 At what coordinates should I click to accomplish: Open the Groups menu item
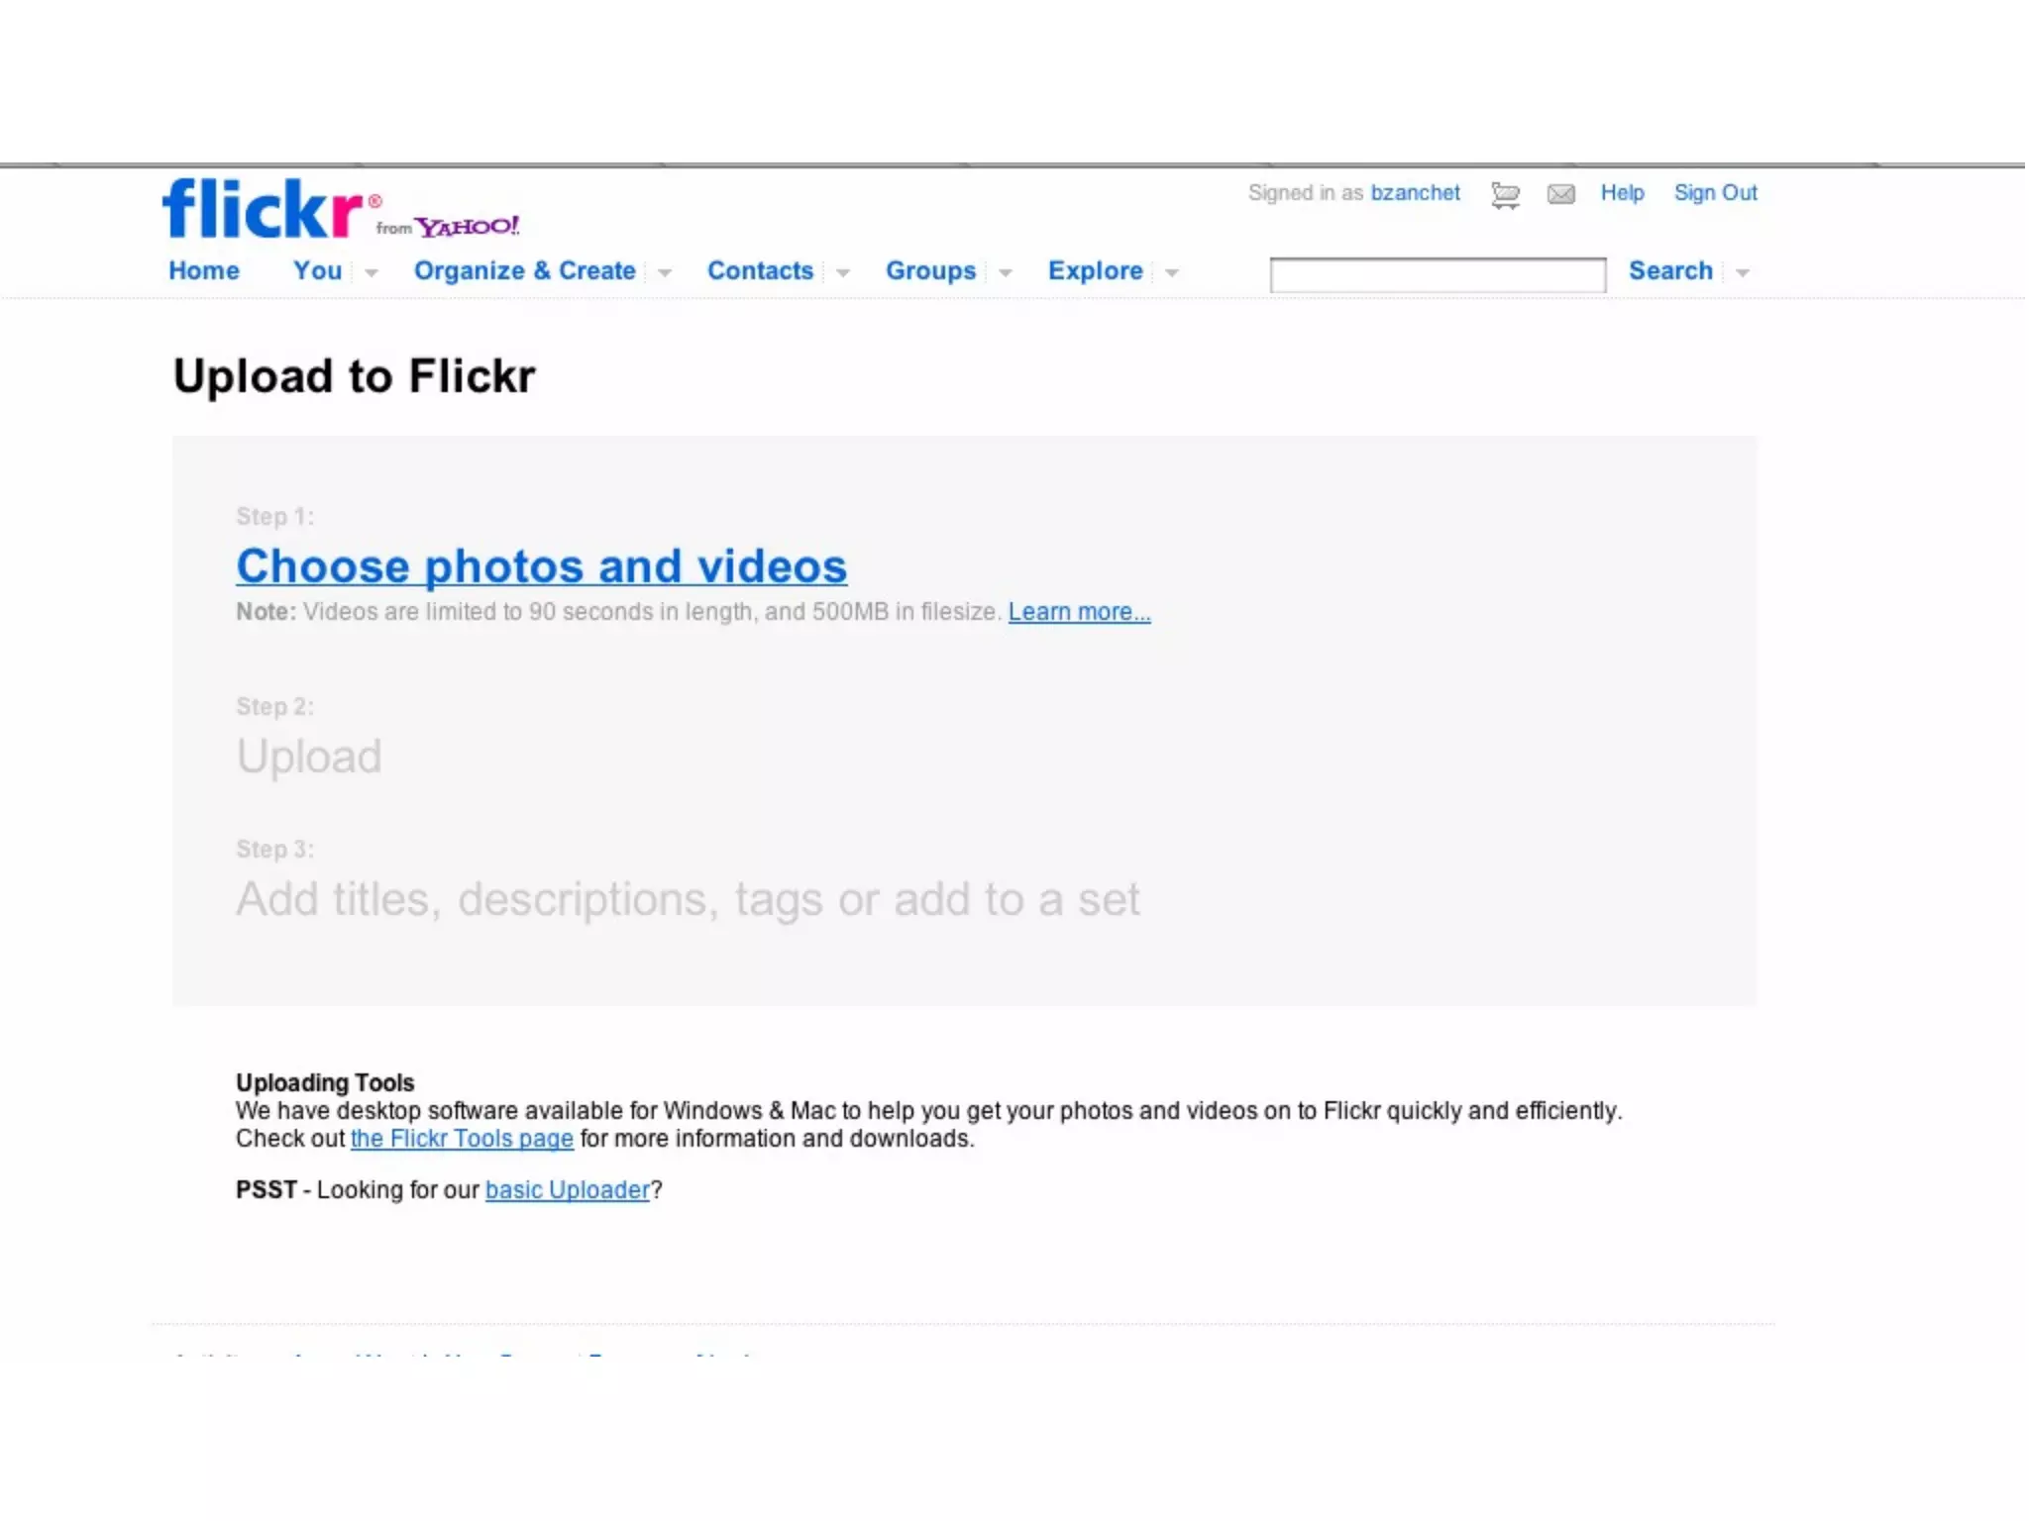point(930,270)
